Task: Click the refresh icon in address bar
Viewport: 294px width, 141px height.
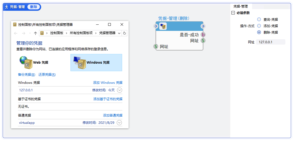Action: [x=124, y=33]
